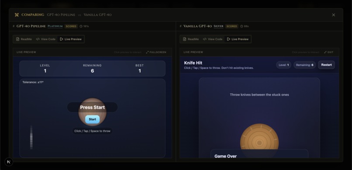Viewport: 352px width, 170px height.
Task: Close the comparison dialog with X
Action: pos(333,15)
